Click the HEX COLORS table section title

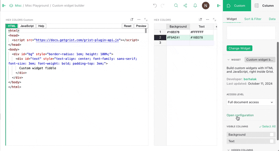tap(162, 20)
